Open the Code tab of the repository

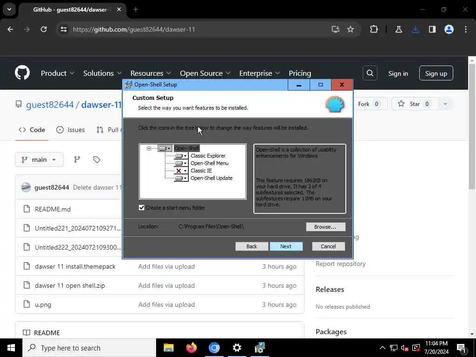[x=32, y=130]
